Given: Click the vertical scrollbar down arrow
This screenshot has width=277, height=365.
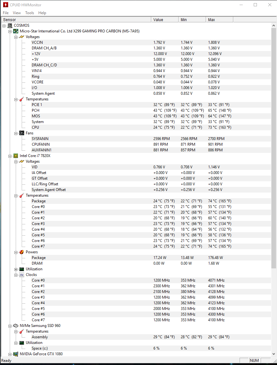Looking at the screenshot, I should (x=274, y=354).
